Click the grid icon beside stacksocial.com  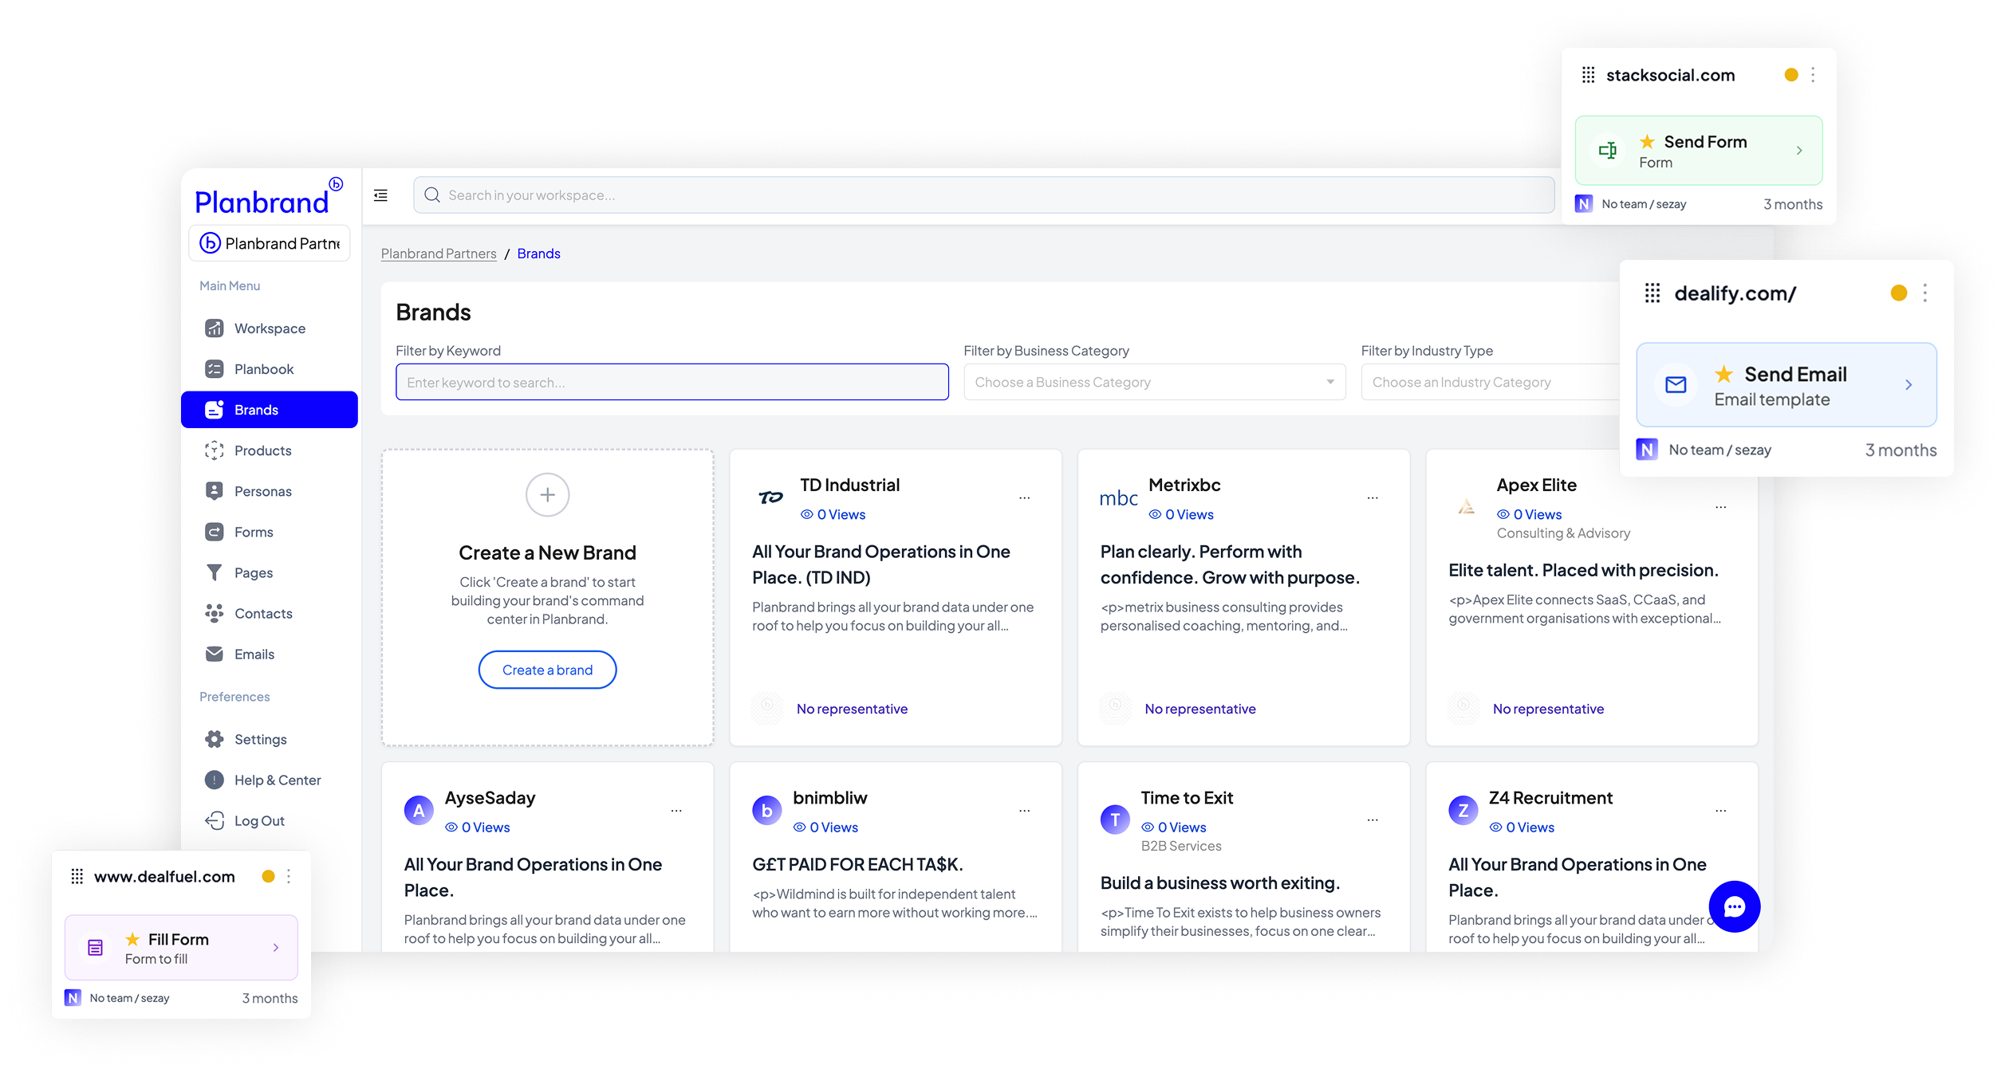pyautogui.click(x=1588, y=75)
